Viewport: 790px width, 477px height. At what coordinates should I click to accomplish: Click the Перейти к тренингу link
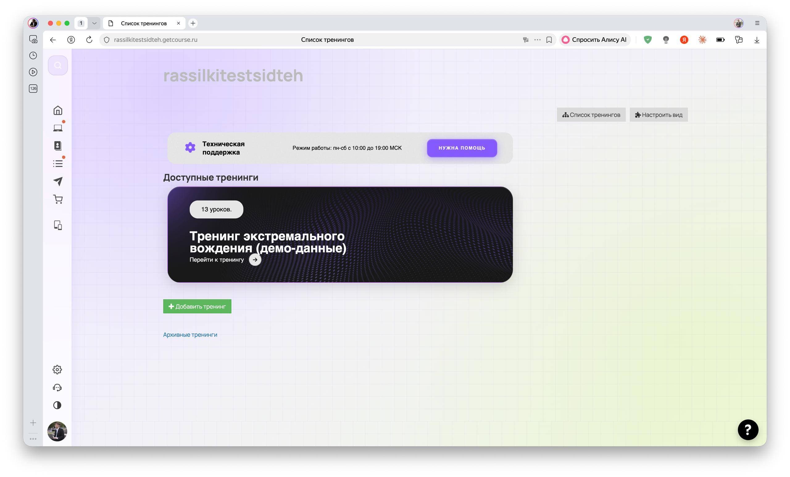pyautogui.click(x=217, y=260)
